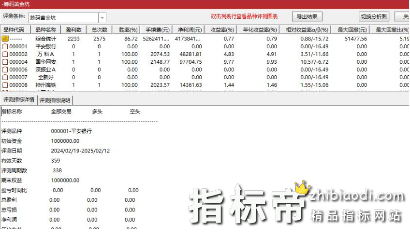This screenshot has width=410, height=237.
Task: Click the 3.51/-11.66 relative return cell
Action: click(x=314, y=54)
